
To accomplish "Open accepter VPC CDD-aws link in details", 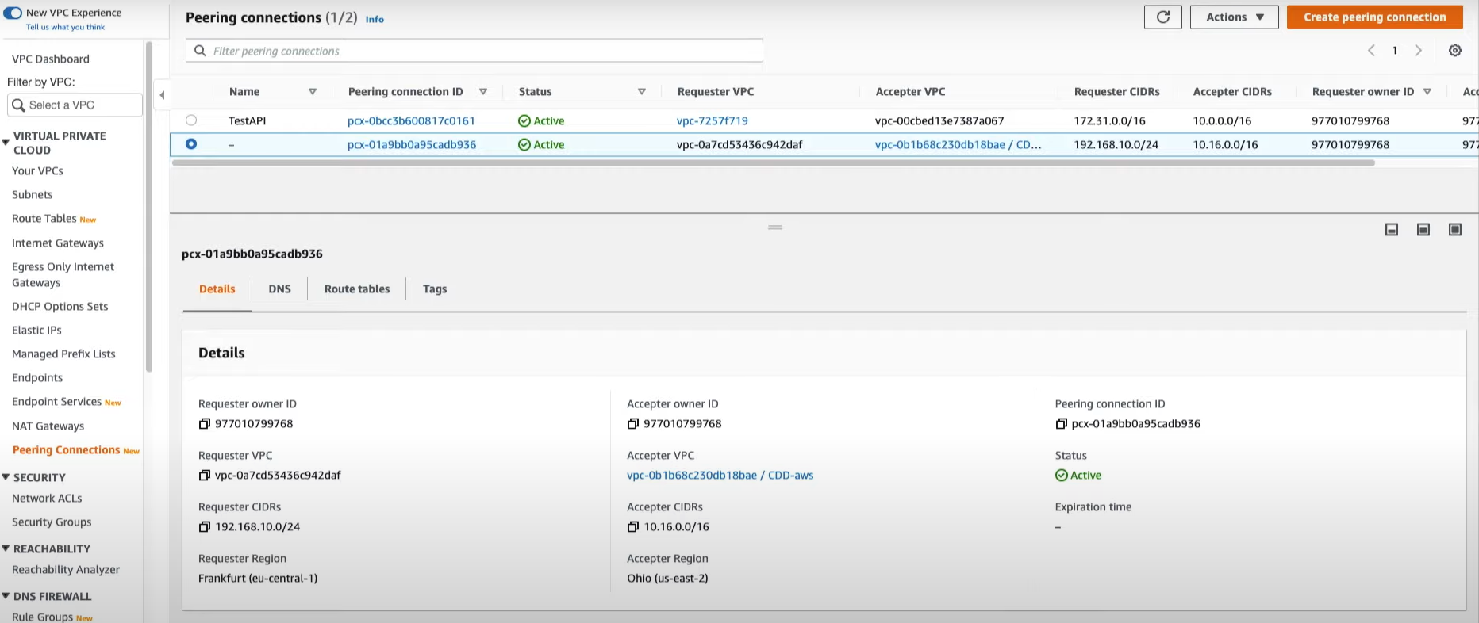I will pos(720,476).
